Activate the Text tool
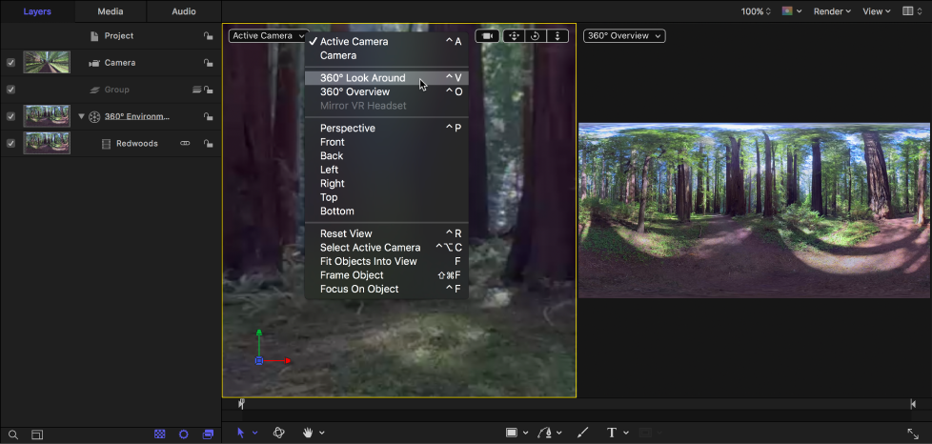 [611, 433]
